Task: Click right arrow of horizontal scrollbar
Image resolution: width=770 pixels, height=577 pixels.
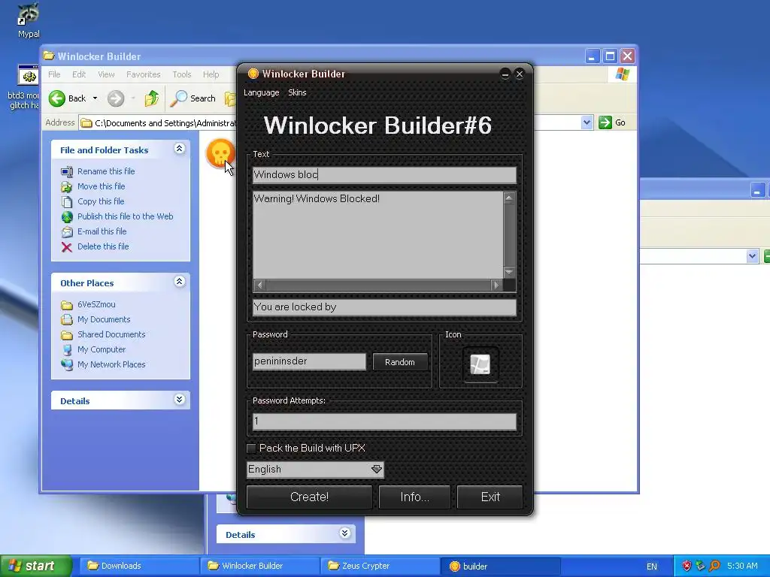Action: [x=496, y=285]
